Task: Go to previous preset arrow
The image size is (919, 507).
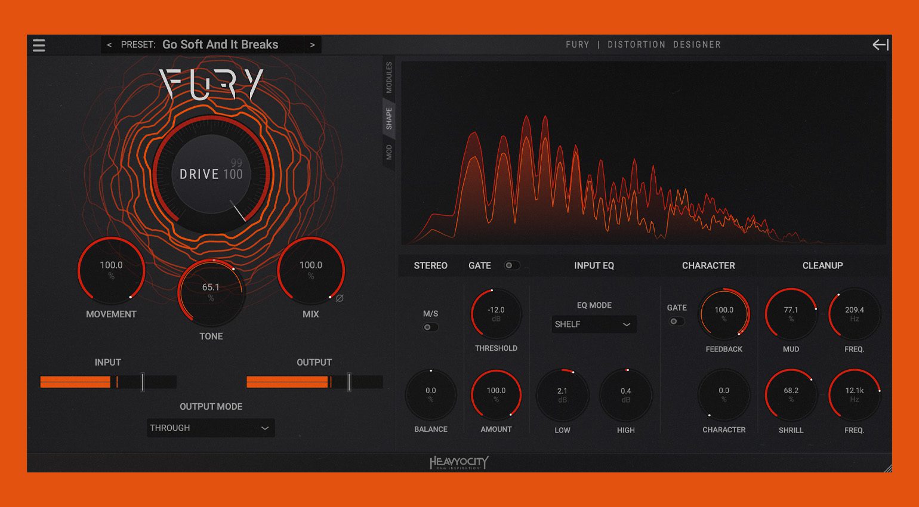Action: (x=109, y=45)
